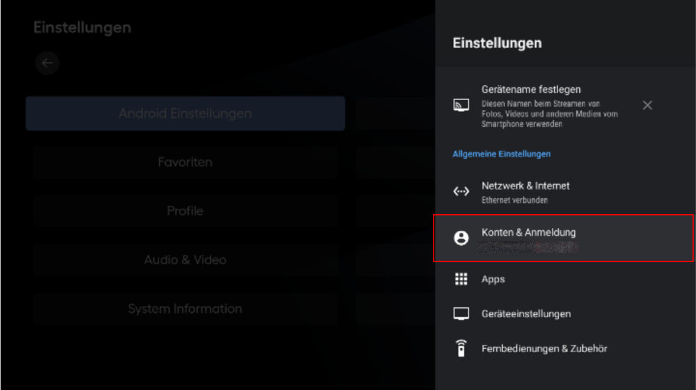Click the back arrow under Einstellungen

pos(47,63)
